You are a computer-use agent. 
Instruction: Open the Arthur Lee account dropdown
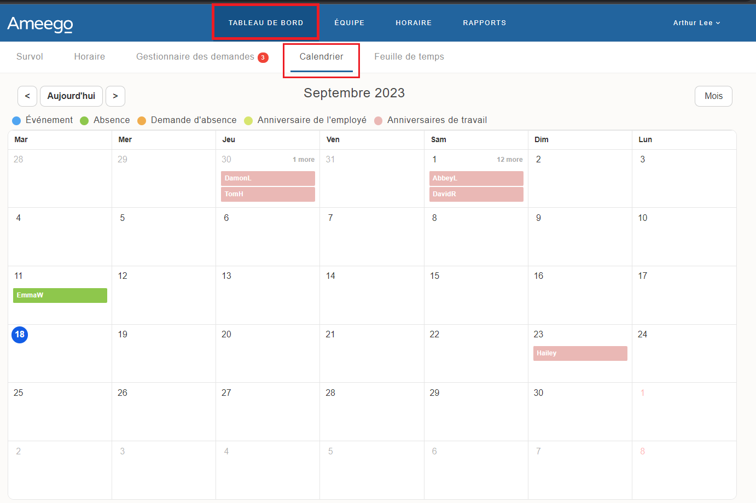tap(696, 22)
